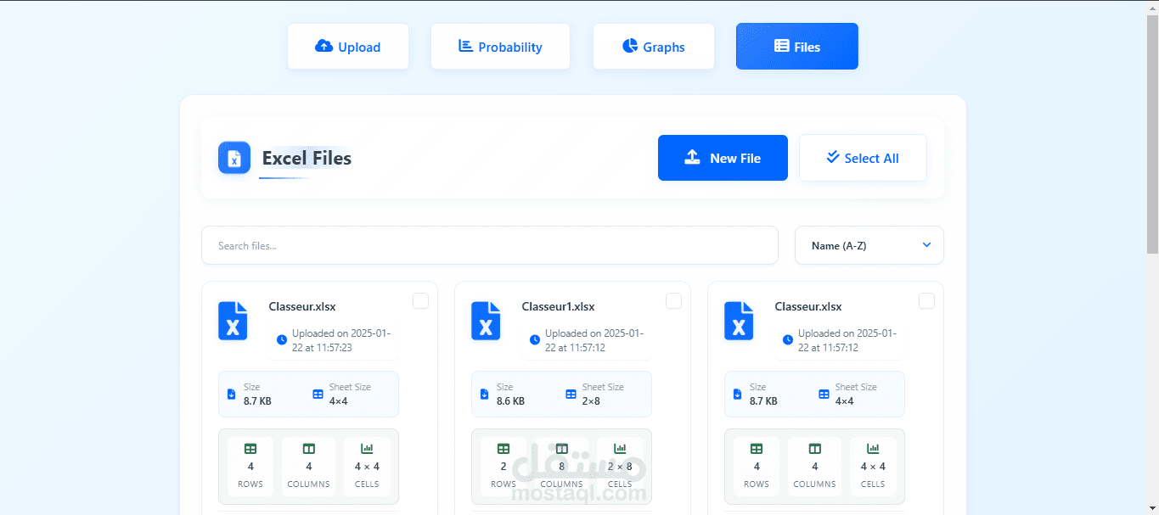Click the "Excel Files" heading text
This screenshot has height=515, width=1159.
[307, 158]
